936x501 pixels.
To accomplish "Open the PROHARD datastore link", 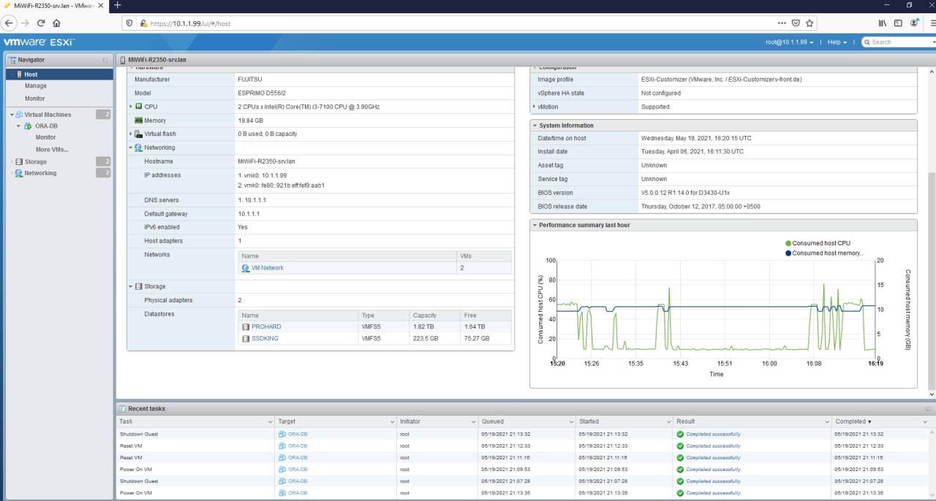I will 266,326.
